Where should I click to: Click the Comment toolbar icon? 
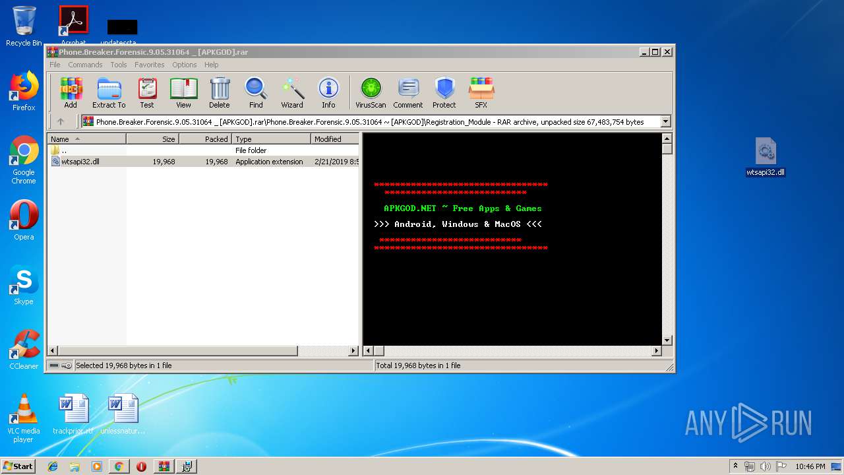pyautogui.click(x=408, y=92)
